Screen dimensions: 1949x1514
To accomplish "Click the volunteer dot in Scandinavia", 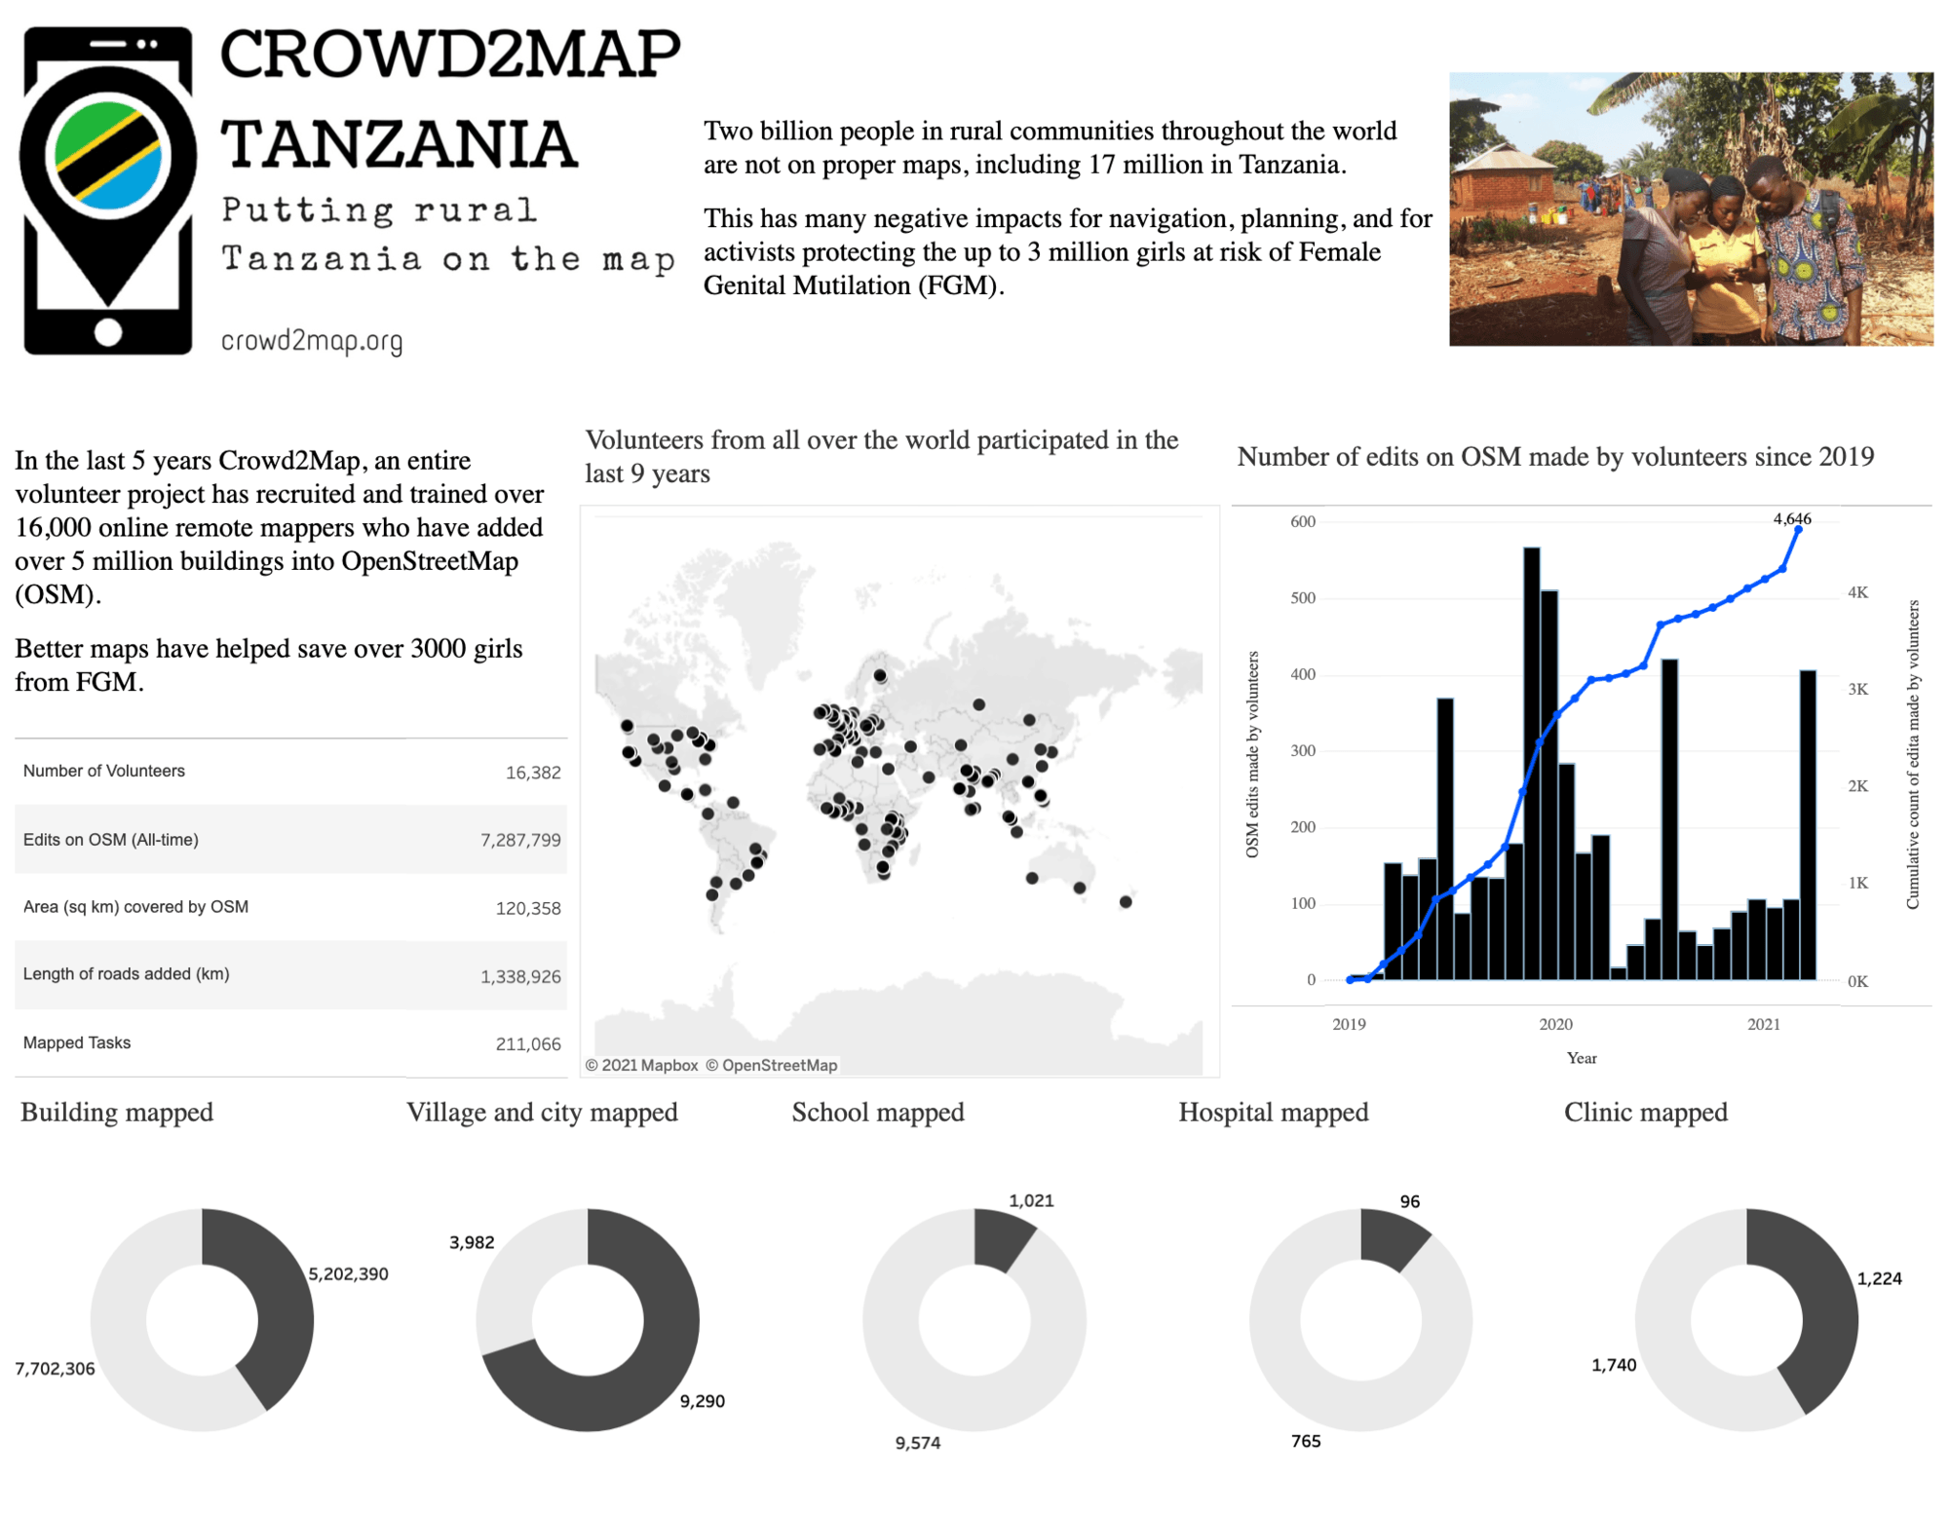I will (880, 675).
